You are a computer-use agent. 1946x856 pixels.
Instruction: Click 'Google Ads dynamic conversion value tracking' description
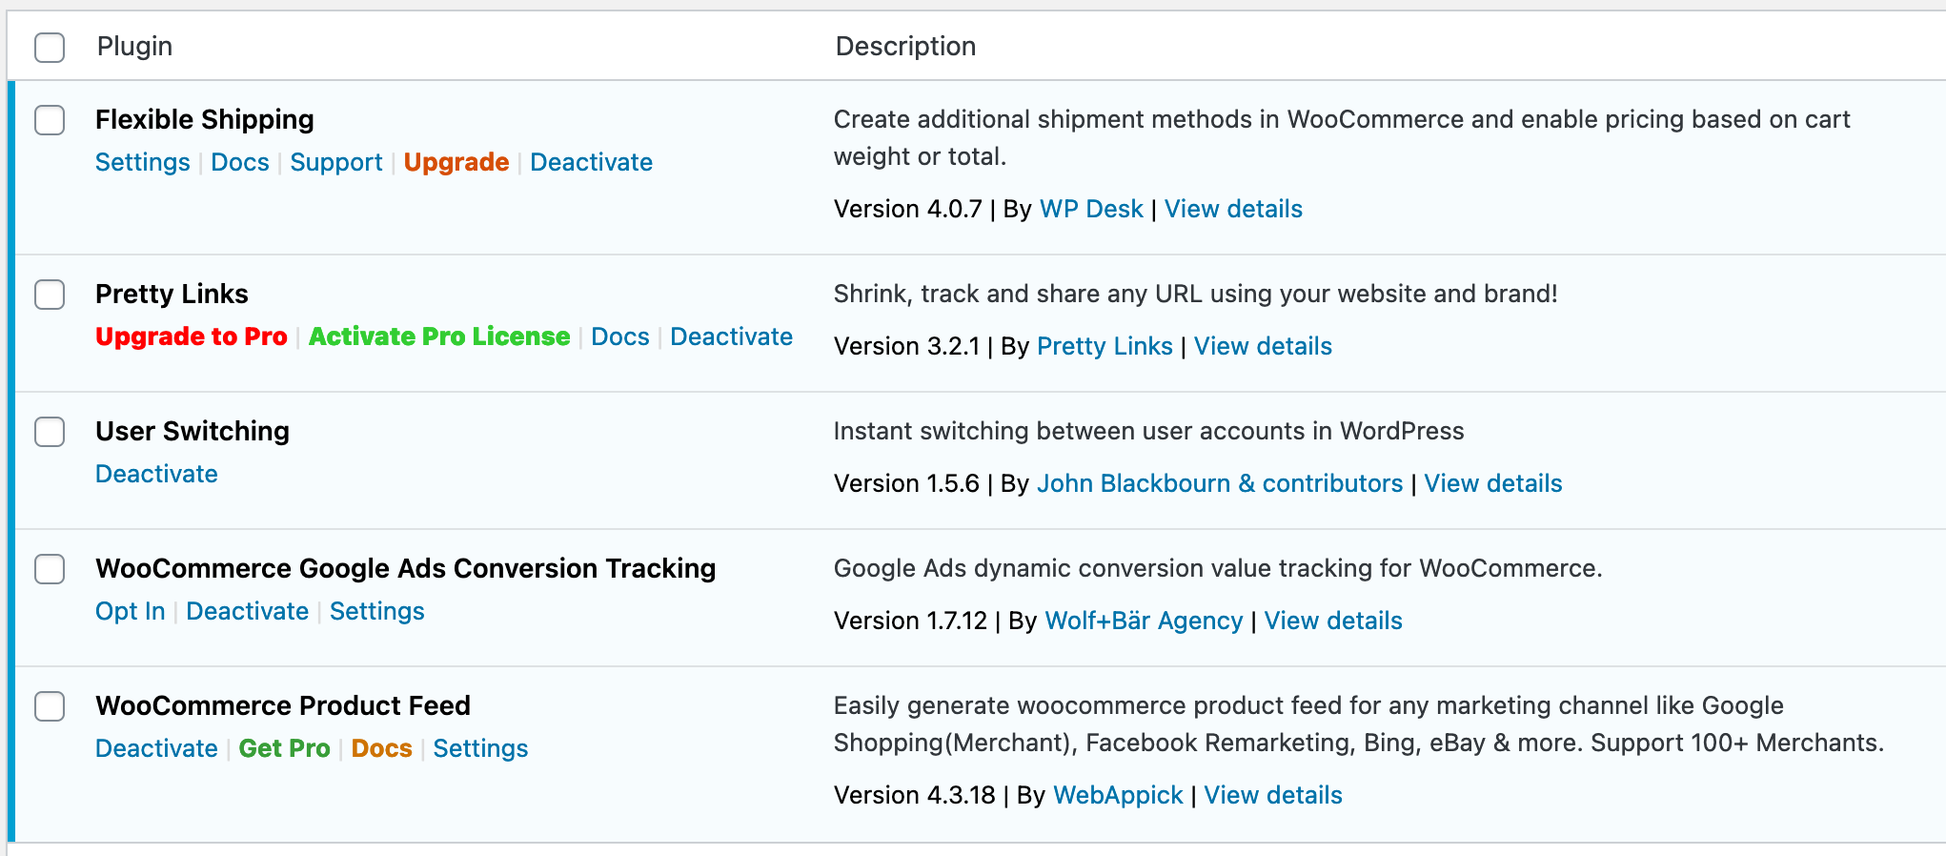(x=1218, y=568)
